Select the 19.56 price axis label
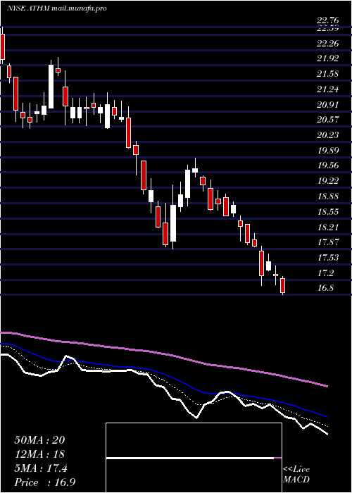 pos(328,166)
